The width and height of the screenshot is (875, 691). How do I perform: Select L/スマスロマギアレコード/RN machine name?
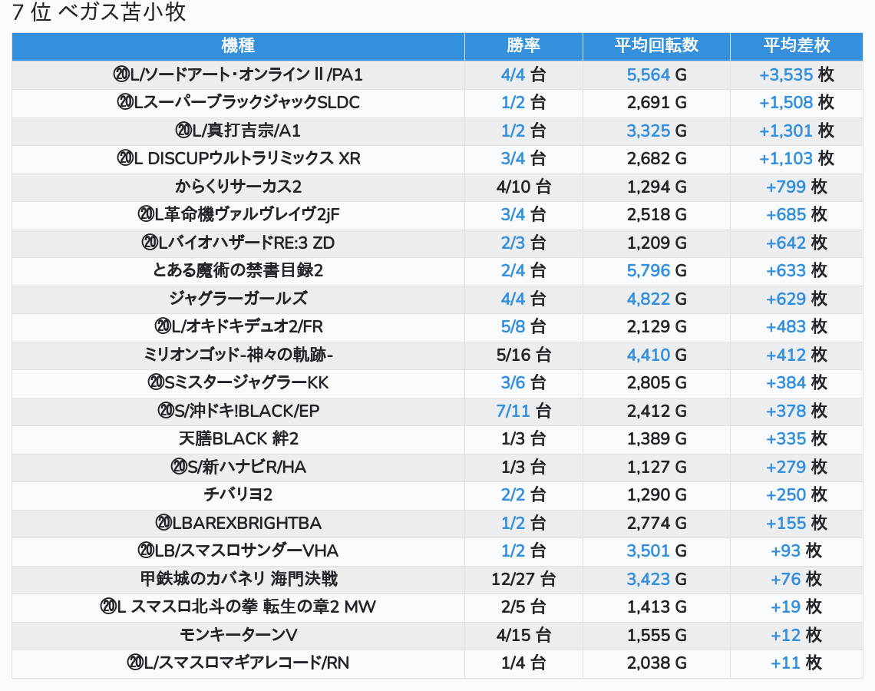pos(238,663)
